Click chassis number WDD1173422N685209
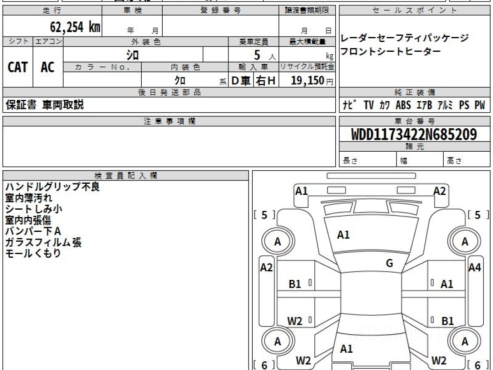Viewport: 493px width, 370px height. [x=414, y=134]
